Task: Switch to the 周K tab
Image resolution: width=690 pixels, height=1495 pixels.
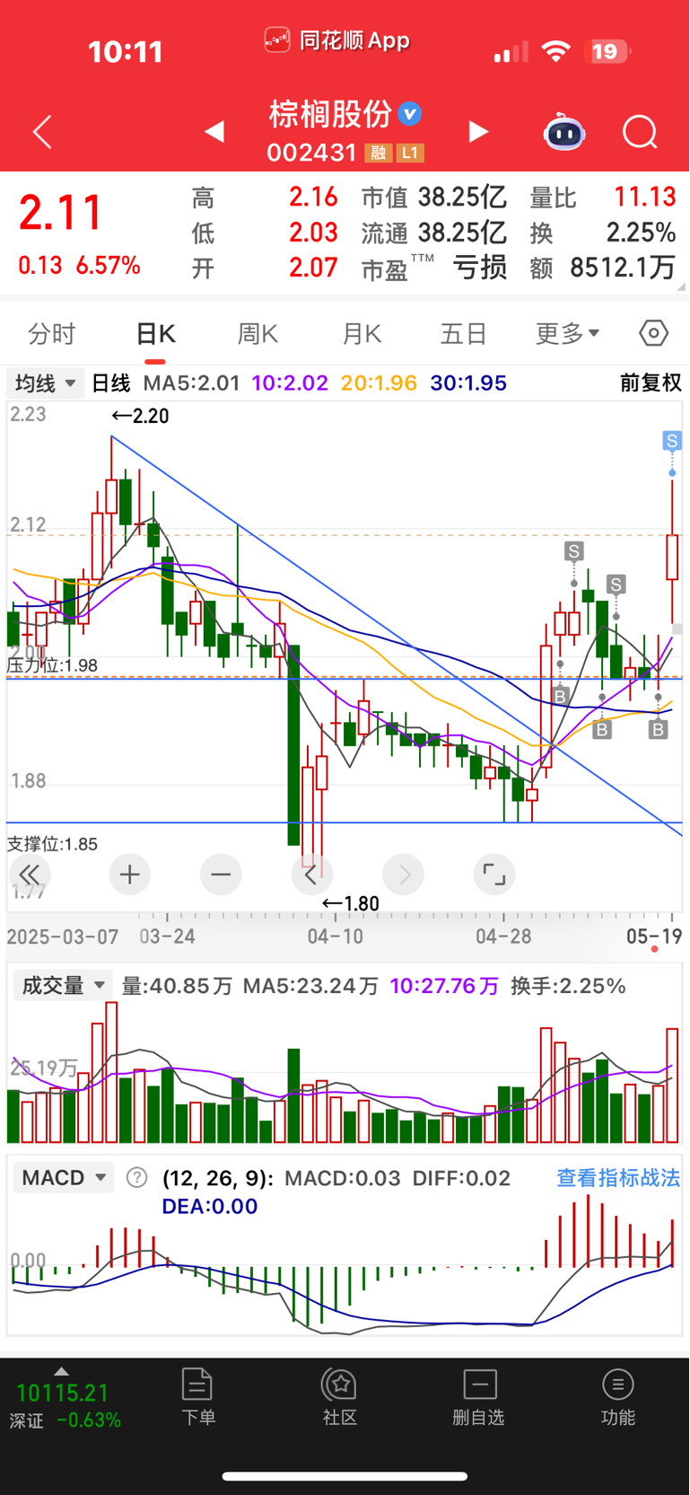Action: [x=258, y=334]
